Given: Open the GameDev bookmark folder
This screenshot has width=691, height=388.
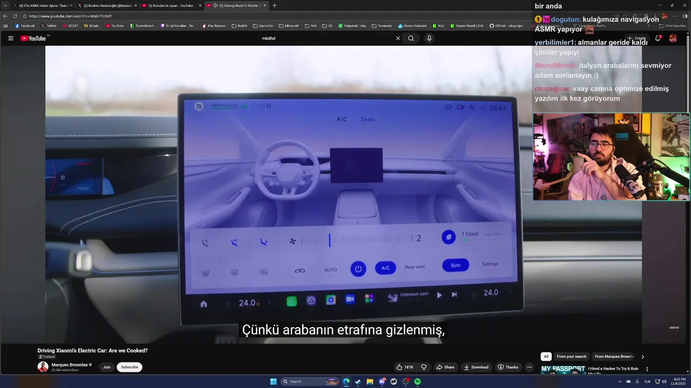Looking at the screenshot, I should click(263, 25).
